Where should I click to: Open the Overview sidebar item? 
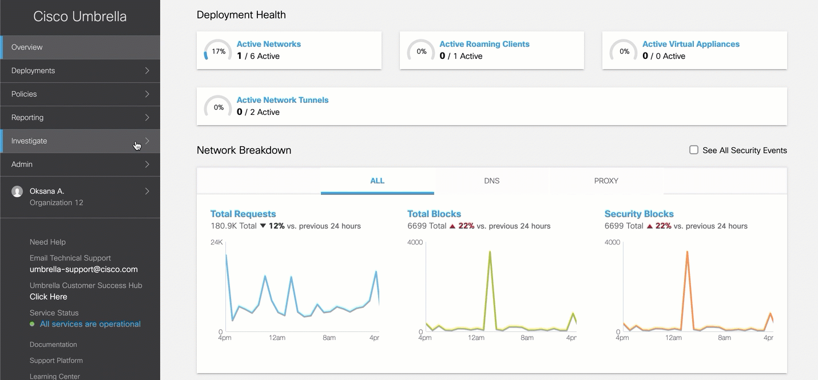pos(80,47)
